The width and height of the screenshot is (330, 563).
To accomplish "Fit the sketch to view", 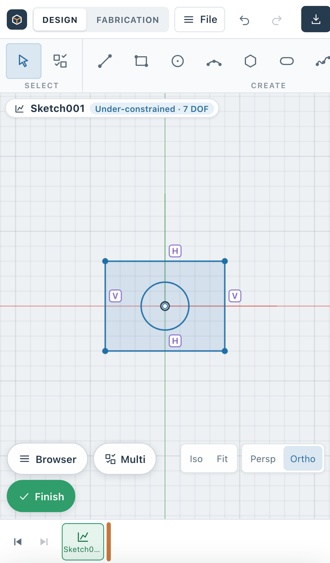I will point(222,459).
